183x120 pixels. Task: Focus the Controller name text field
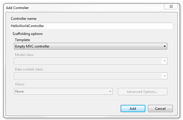91,26
